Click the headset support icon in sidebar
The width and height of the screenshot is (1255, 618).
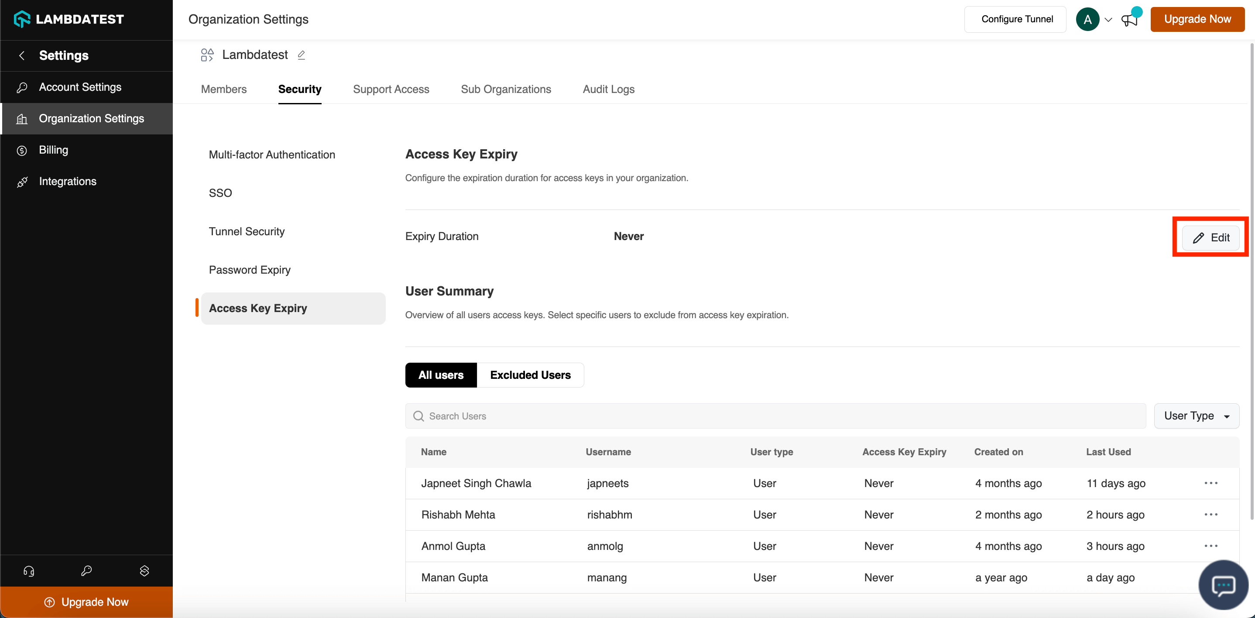29,571
